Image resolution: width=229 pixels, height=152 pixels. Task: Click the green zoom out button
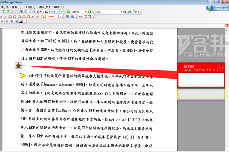pyautogui.click(x=68, y=12)
